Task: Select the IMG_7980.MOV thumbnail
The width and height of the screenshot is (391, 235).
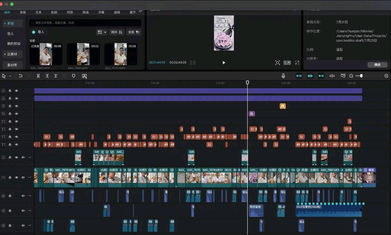Action: 83,54
